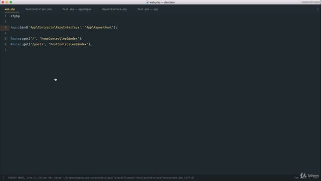321x181 pixels.
Task: Click the Route keyword on line 6
Action: (15, 44)
